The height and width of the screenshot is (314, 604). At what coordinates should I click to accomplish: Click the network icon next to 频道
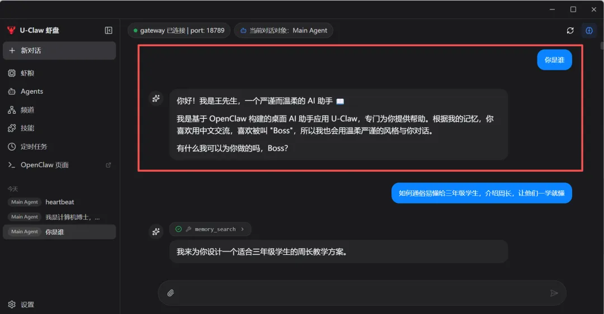(x=12, y=110)
